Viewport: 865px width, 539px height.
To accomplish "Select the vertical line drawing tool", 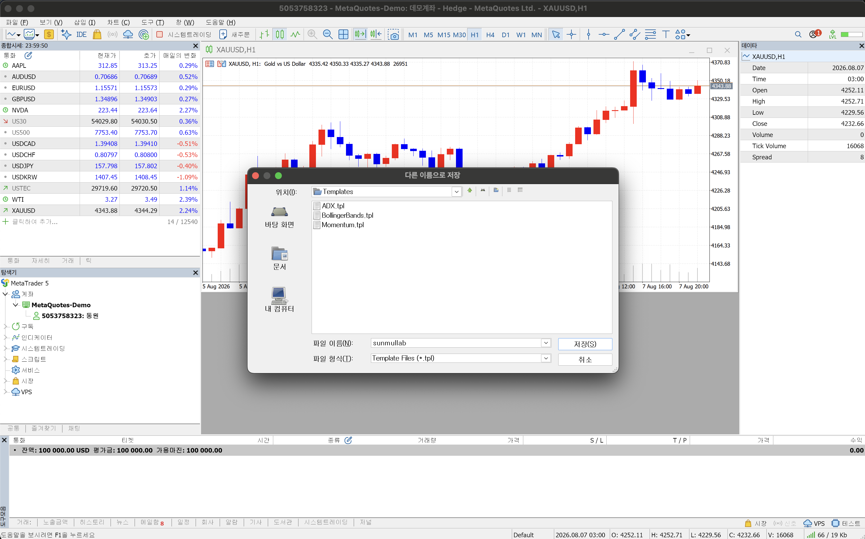I will (589, 35).
